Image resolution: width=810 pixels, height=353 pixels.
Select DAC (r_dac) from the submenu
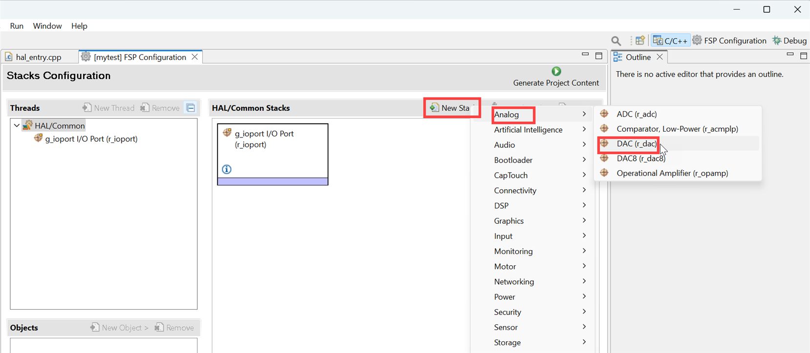pyautogui.click(x=678, y=143)
